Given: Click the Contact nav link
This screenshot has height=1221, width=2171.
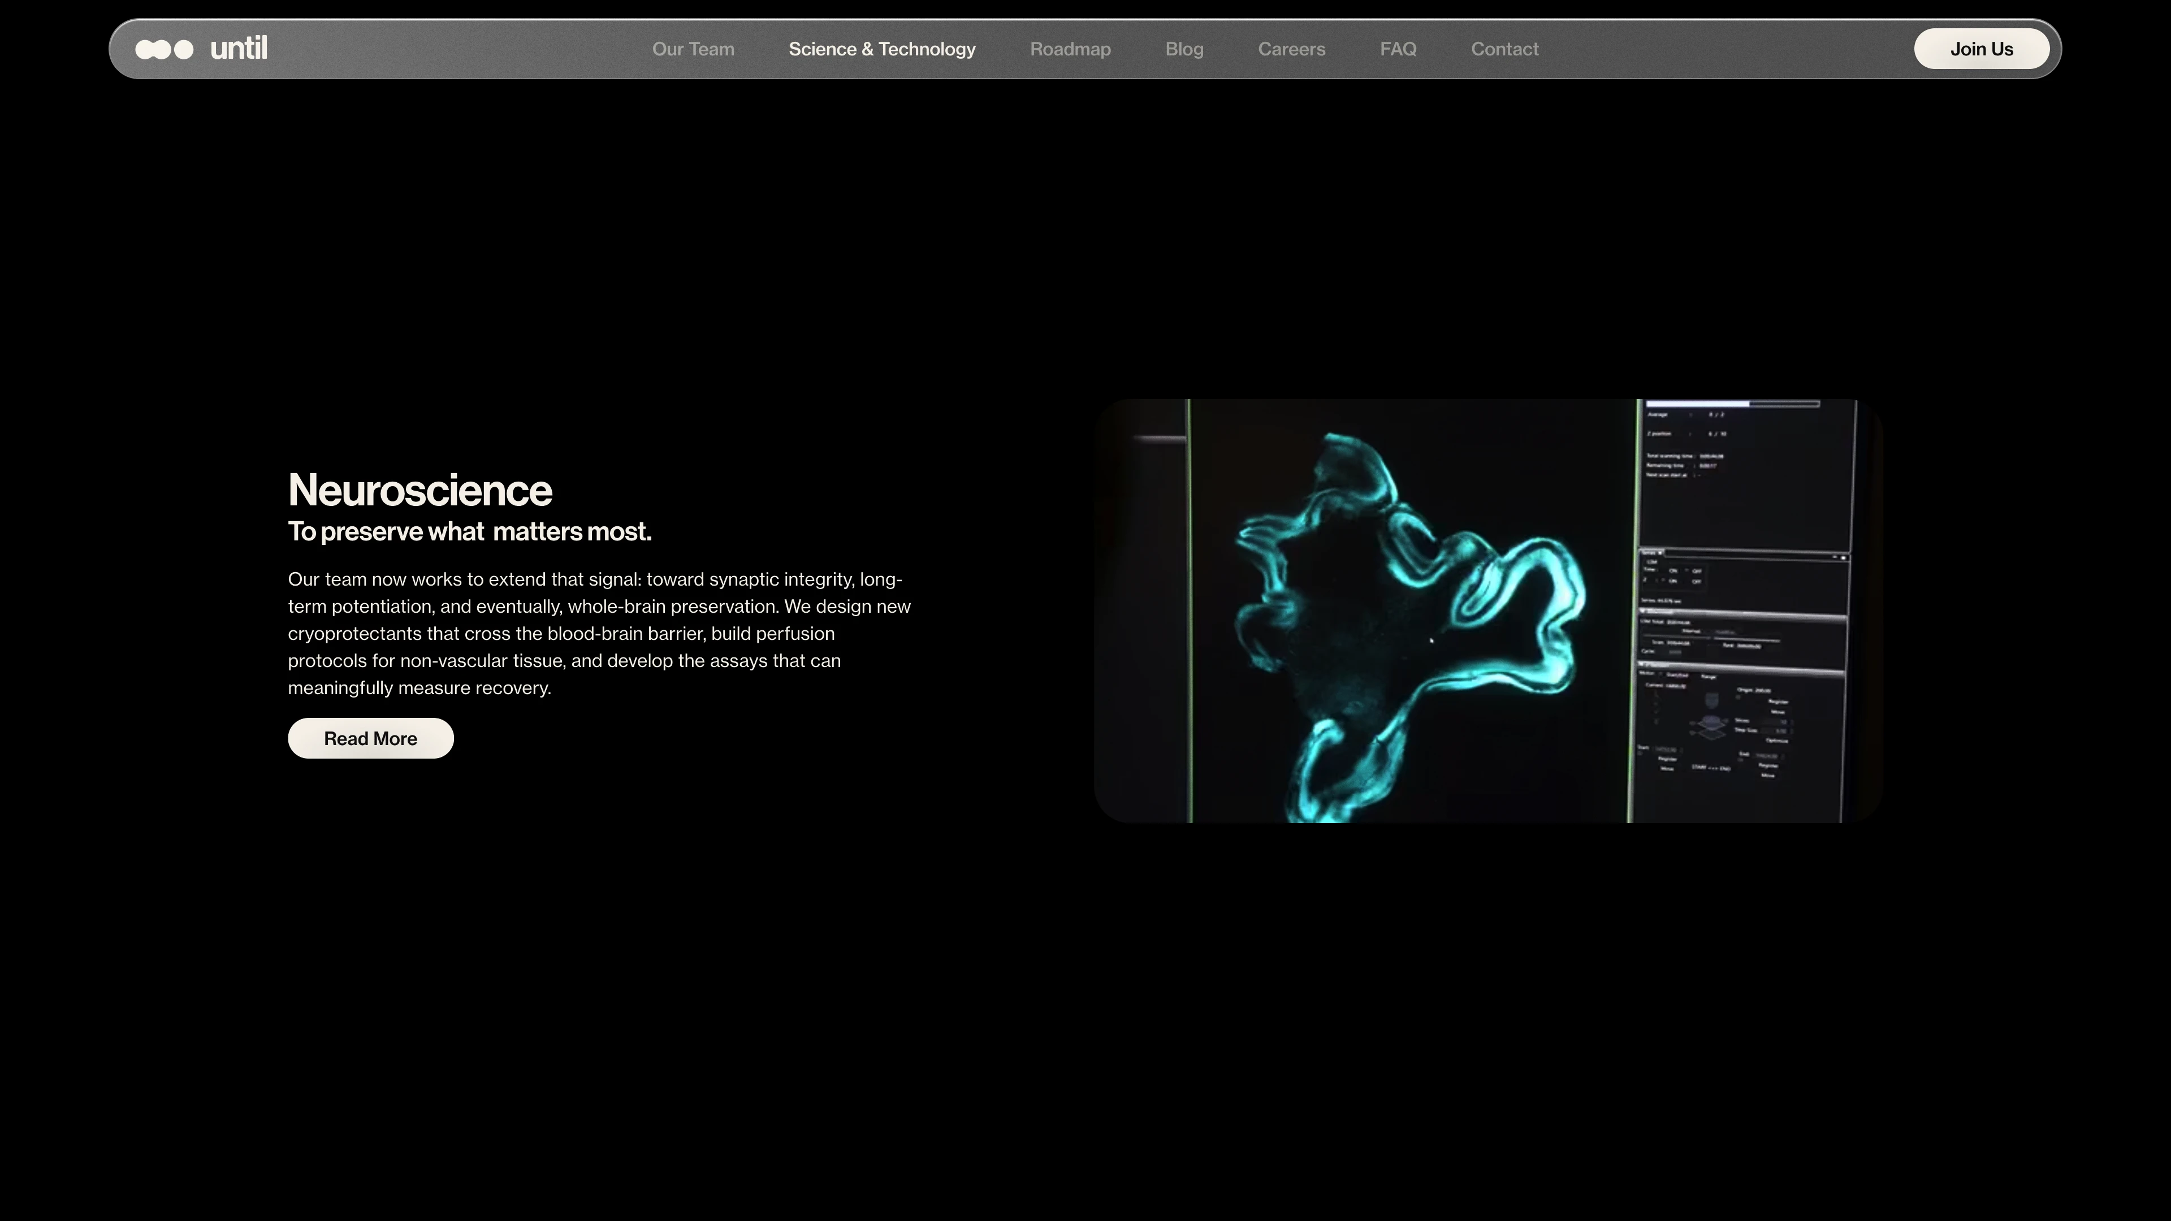Looking at the screenshot, I should [1504, 49].
